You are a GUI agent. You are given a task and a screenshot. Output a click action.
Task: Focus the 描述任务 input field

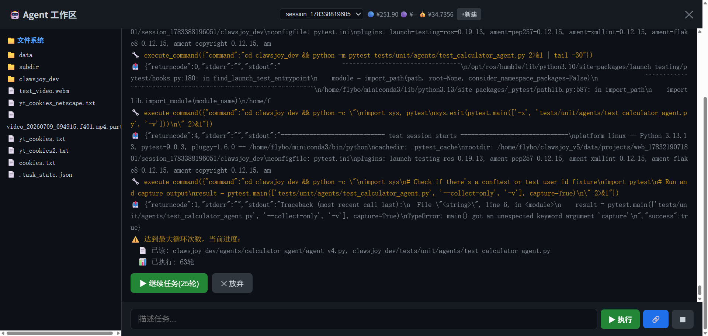[364, 319]
